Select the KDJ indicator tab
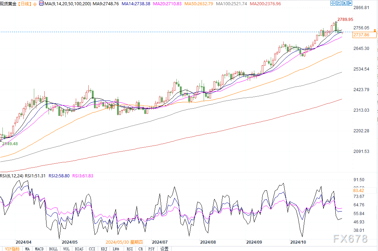Screen dimensions: 378x251 pos(104,249)
